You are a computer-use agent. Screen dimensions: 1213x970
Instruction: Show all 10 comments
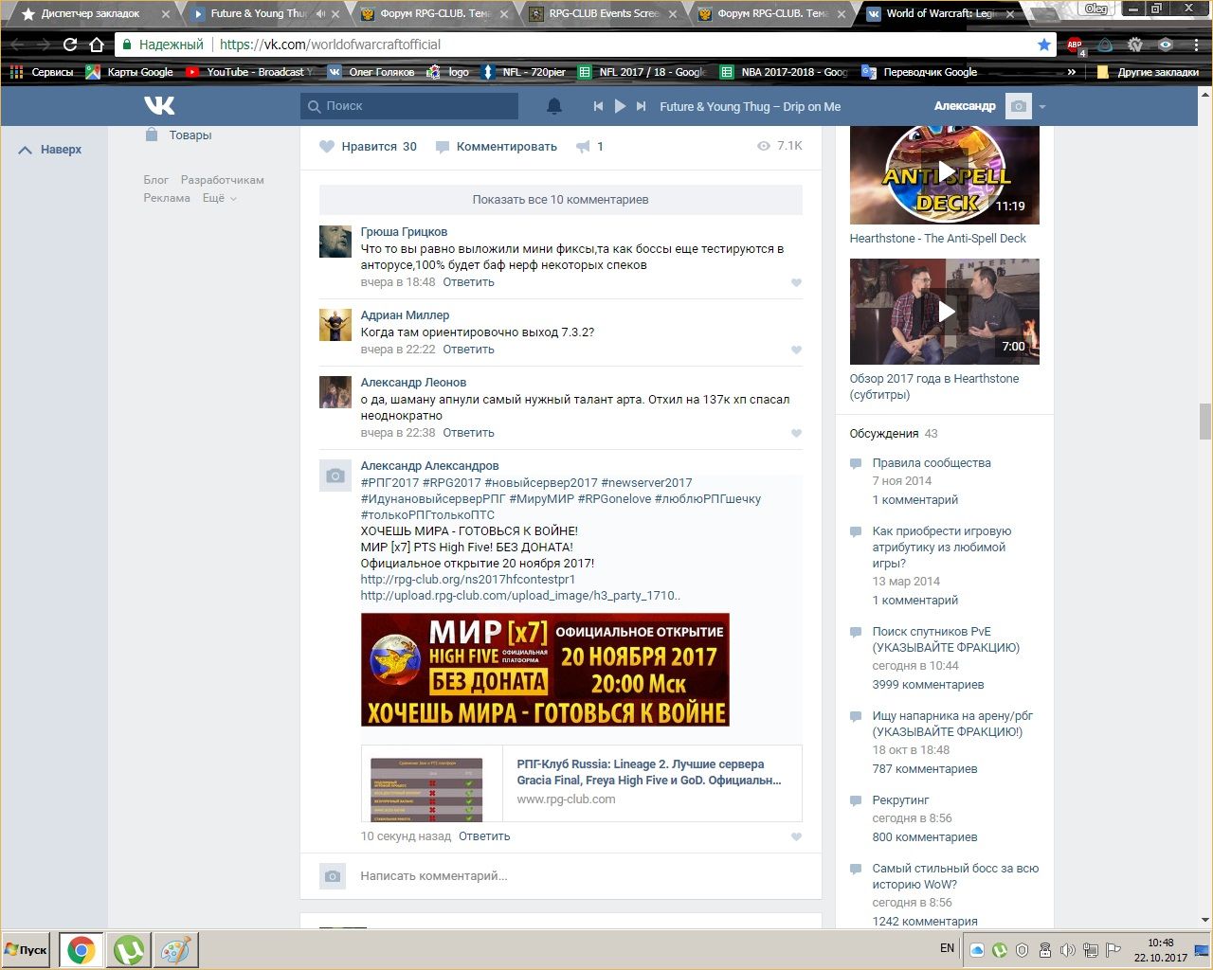tap(560, 200)
